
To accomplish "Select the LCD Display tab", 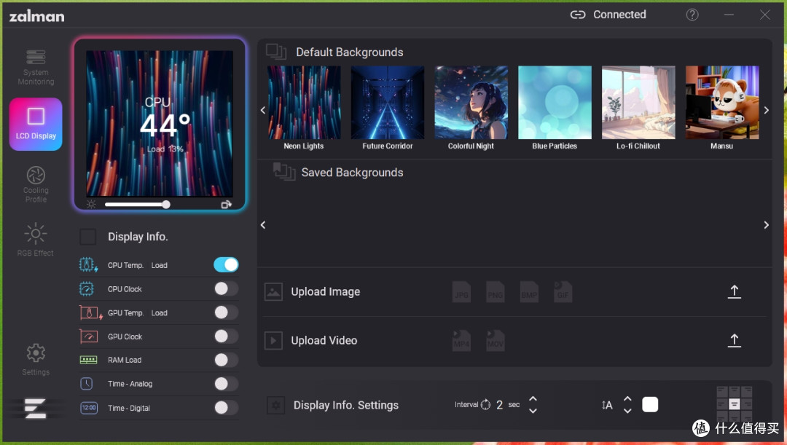I will (x=36, y=124).
